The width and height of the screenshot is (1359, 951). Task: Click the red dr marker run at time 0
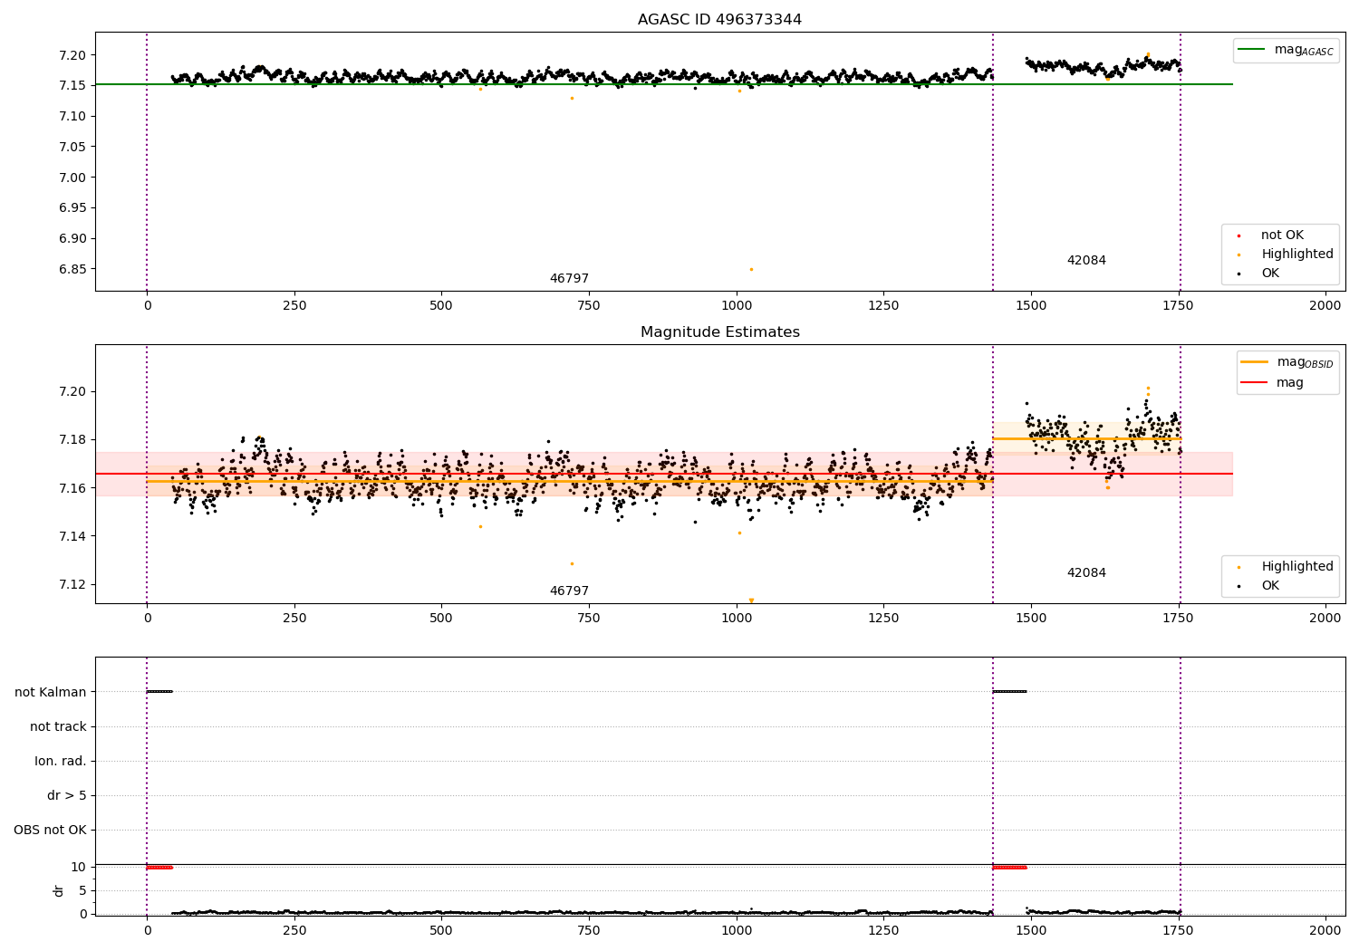(x=159, y=868)
